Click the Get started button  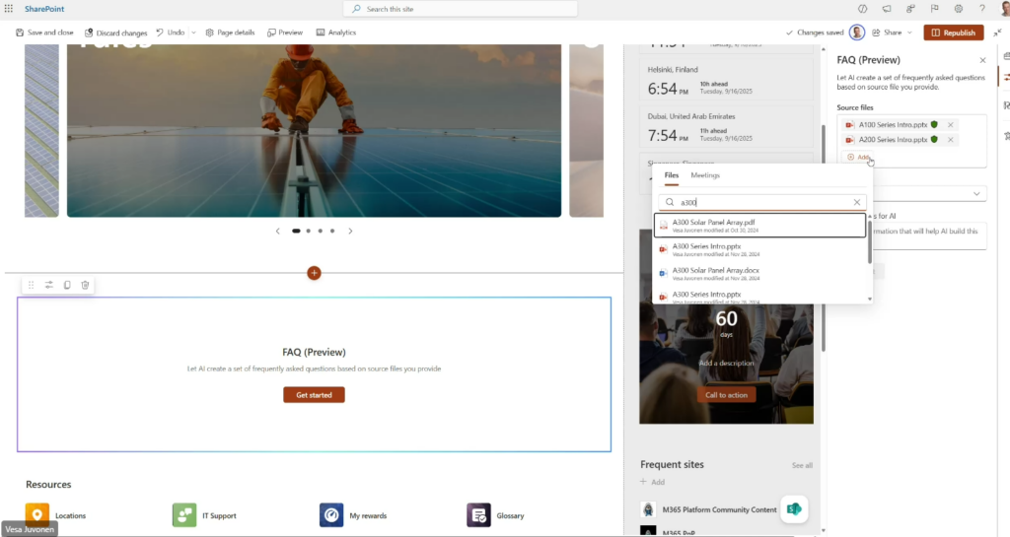click(x=314, y=395)
